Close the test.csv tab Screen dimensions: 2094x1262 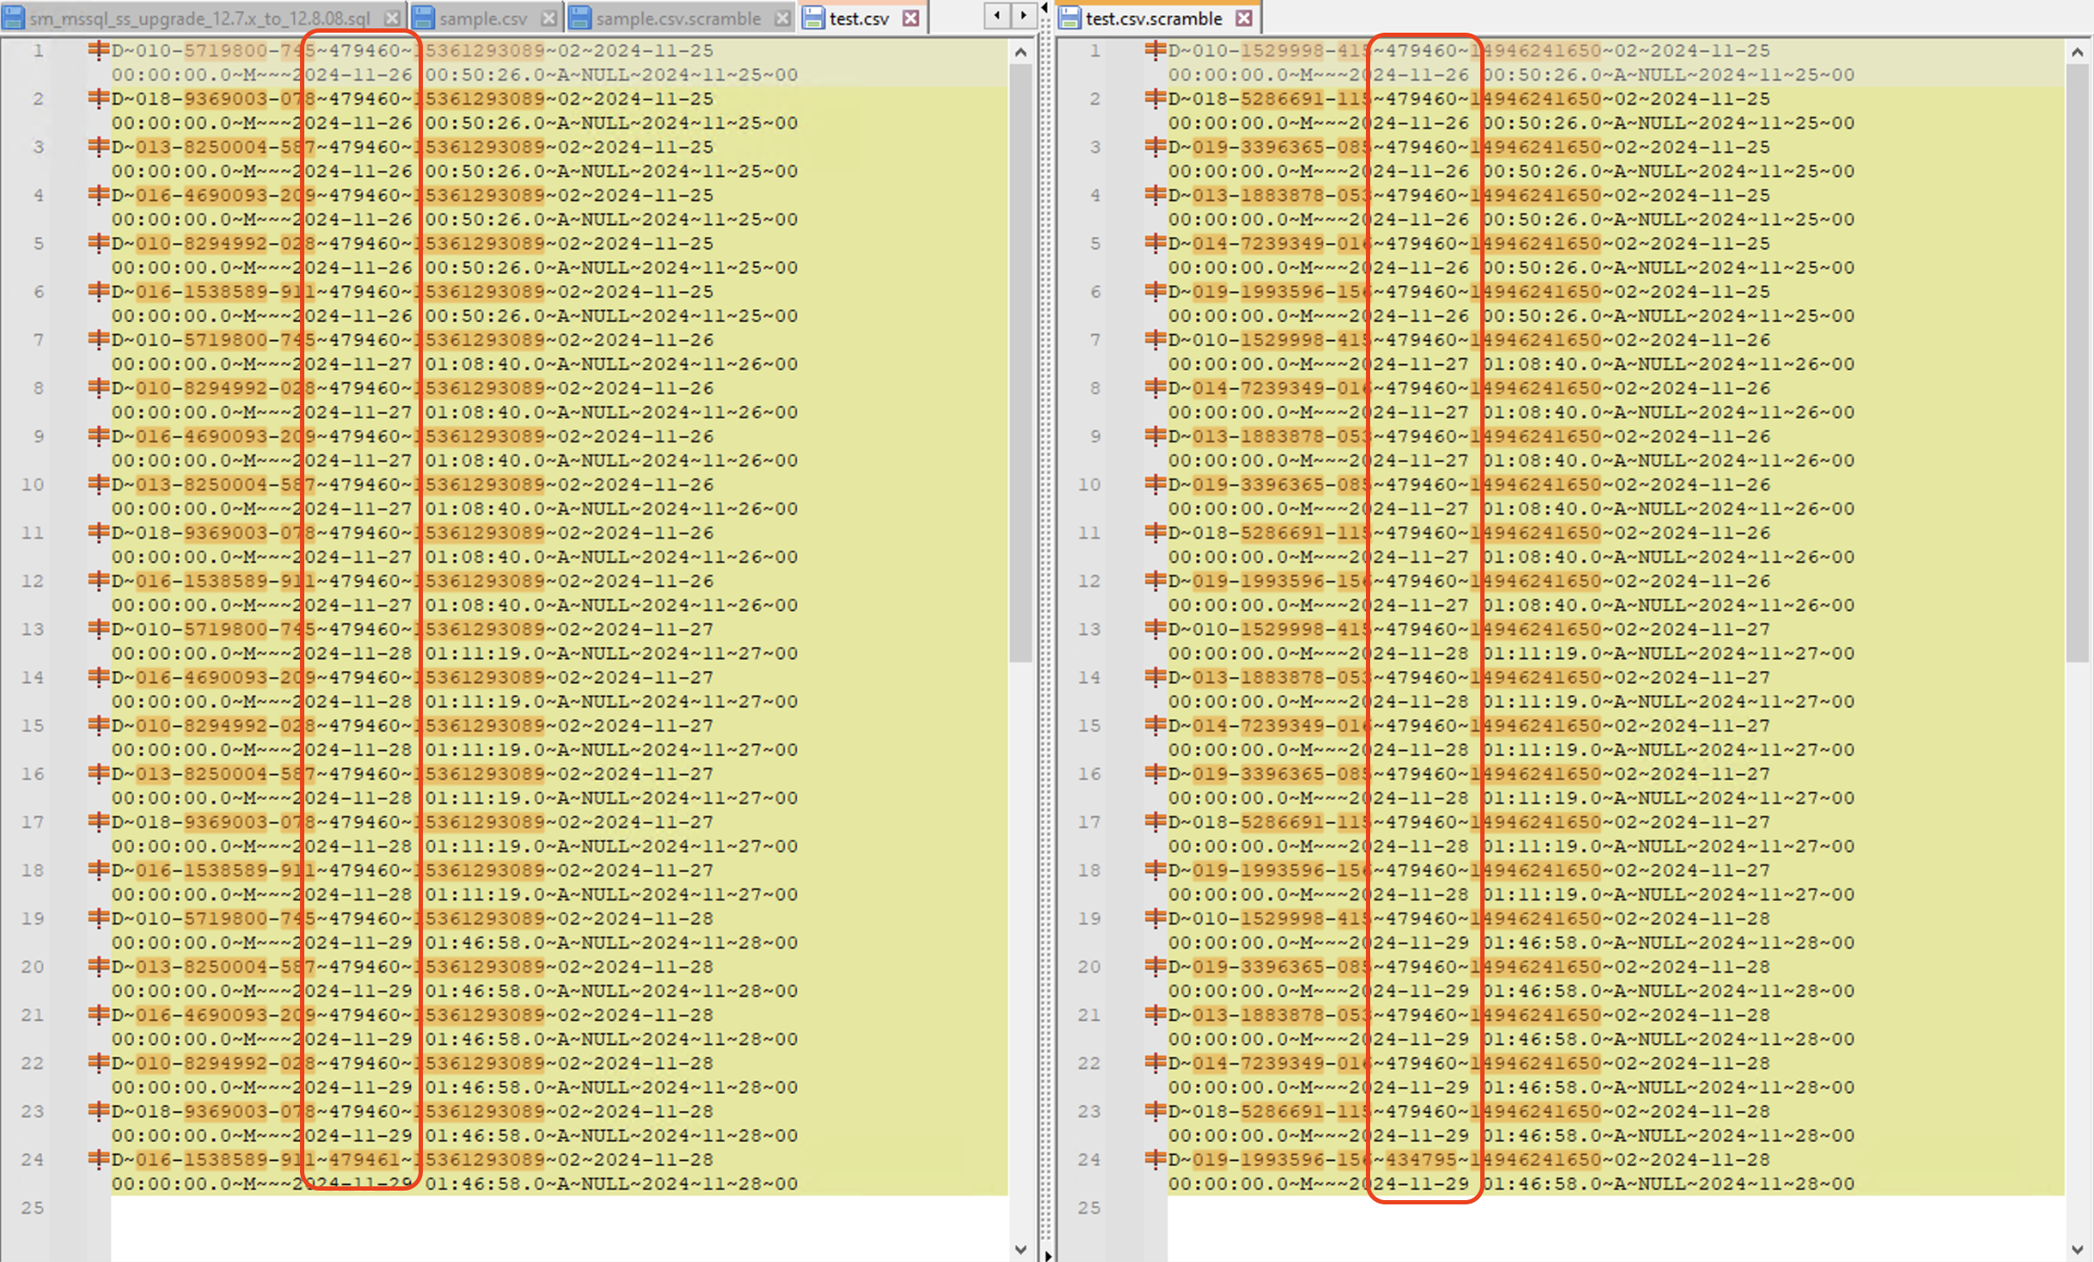911,18
